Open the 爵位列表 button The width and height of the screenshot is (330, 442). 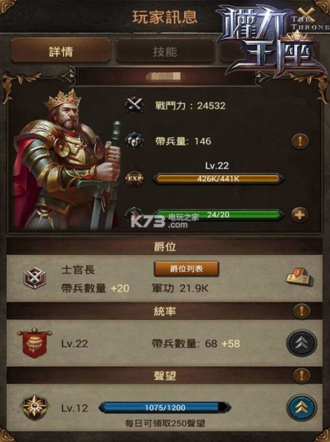click(186, 269)
